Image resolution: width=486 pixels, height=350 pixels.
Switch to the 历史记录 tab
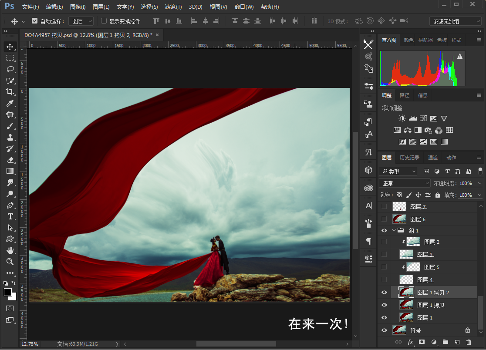409,158
